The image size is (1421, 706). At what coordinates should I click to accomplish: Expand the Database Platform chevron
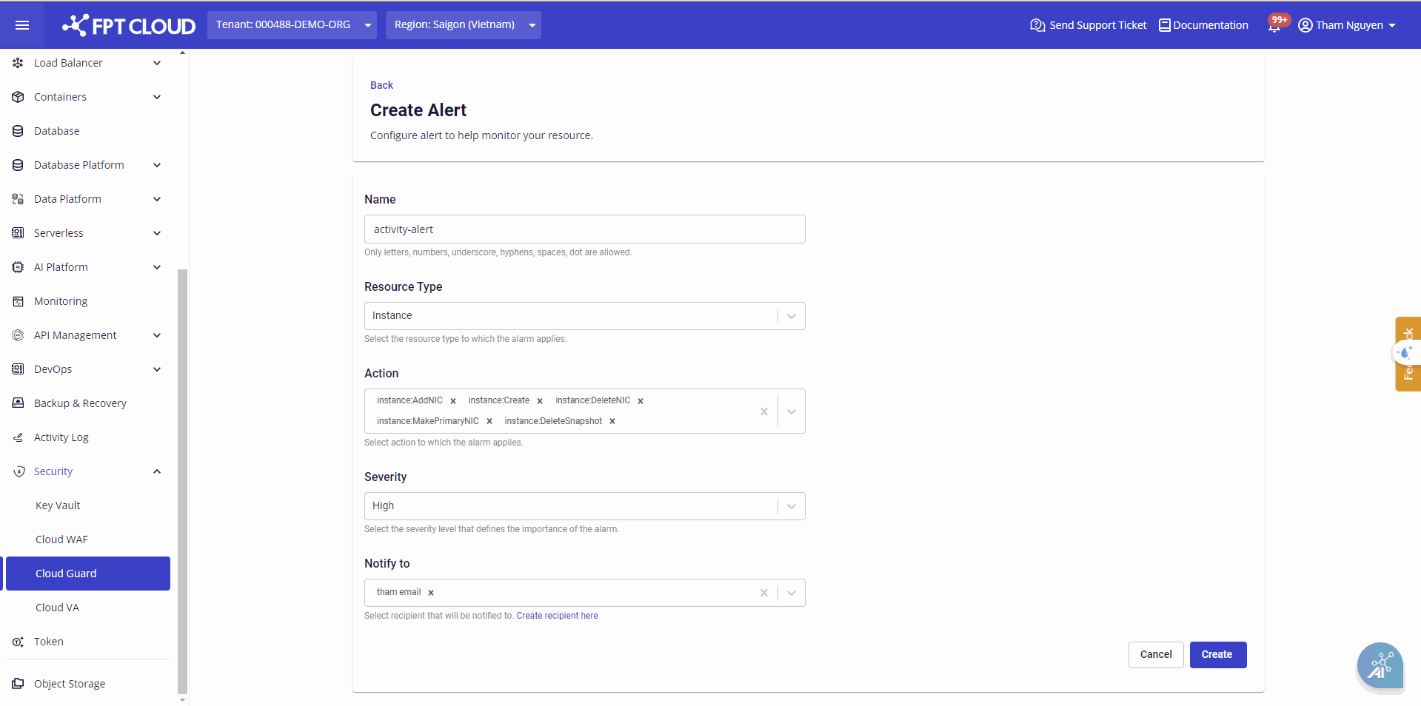(157, 165)
